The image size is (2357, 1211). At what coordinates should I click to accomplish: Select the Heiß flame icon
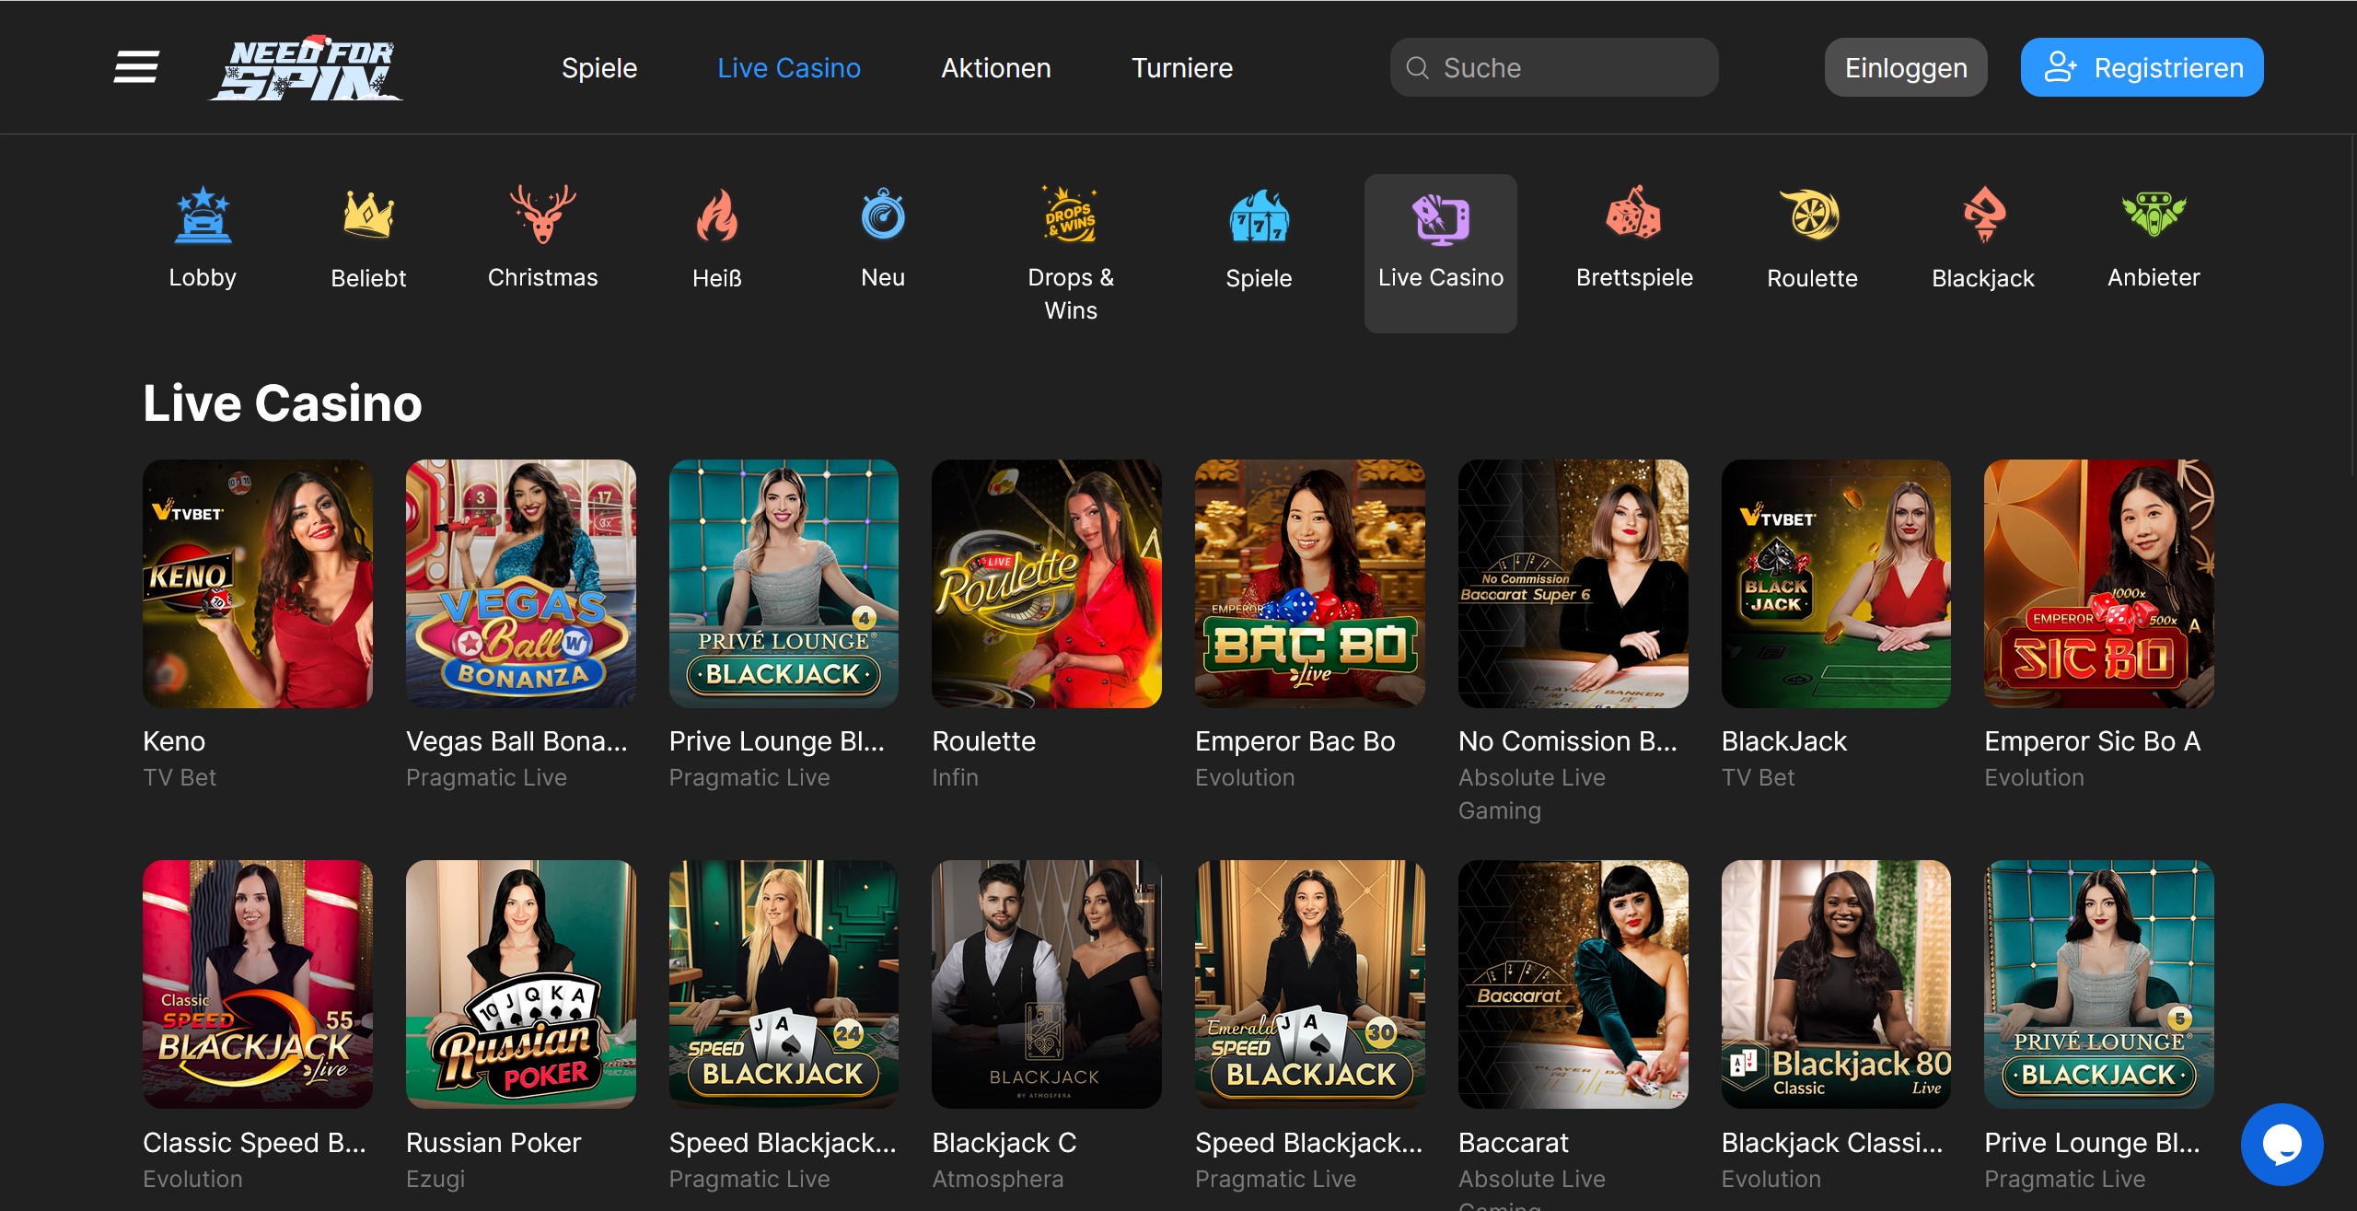(717, 215)
